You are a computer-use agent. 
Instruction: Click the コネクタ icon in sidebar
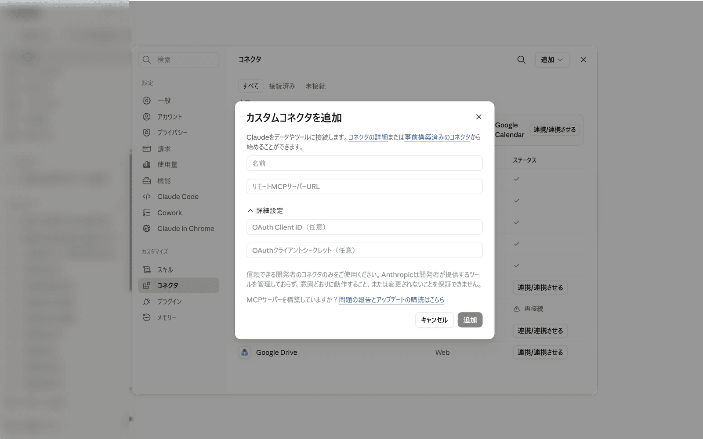pos(147,285)
